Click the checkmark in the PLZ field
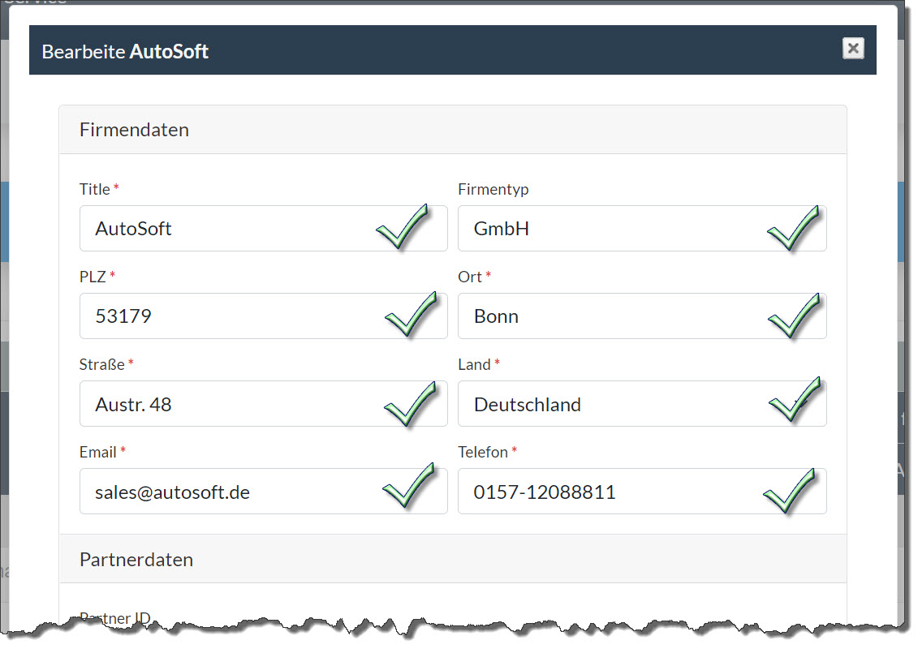This screenshot has height=653, width=918. 411,316
